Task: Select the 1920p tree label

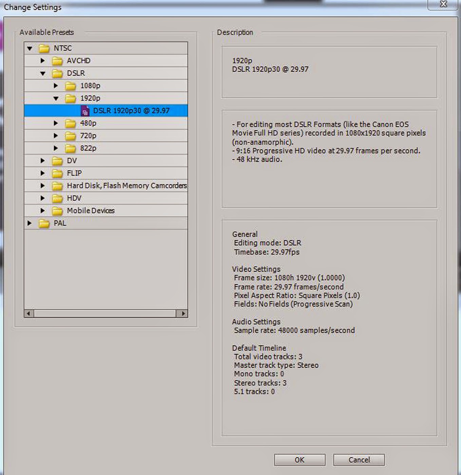Action: [x=90, y=98]
